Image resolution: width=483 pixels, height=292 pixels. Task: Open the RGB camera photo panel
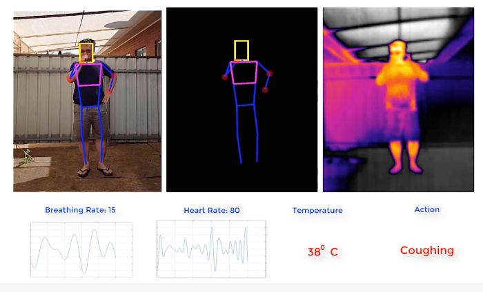pyautogui.click(x=87, y=101)
